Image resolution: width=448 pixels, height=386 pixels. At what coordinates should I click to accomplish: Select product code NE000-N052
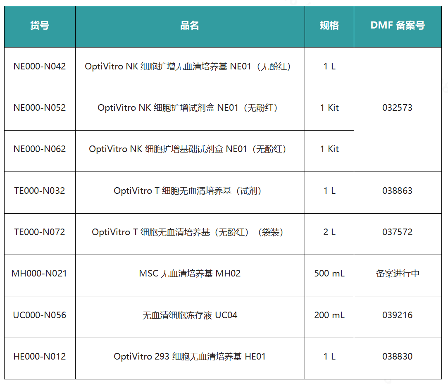(40, 108)
